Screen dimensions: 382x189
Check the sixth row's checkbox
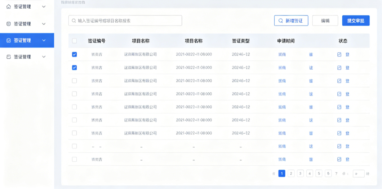click(74, 120)
